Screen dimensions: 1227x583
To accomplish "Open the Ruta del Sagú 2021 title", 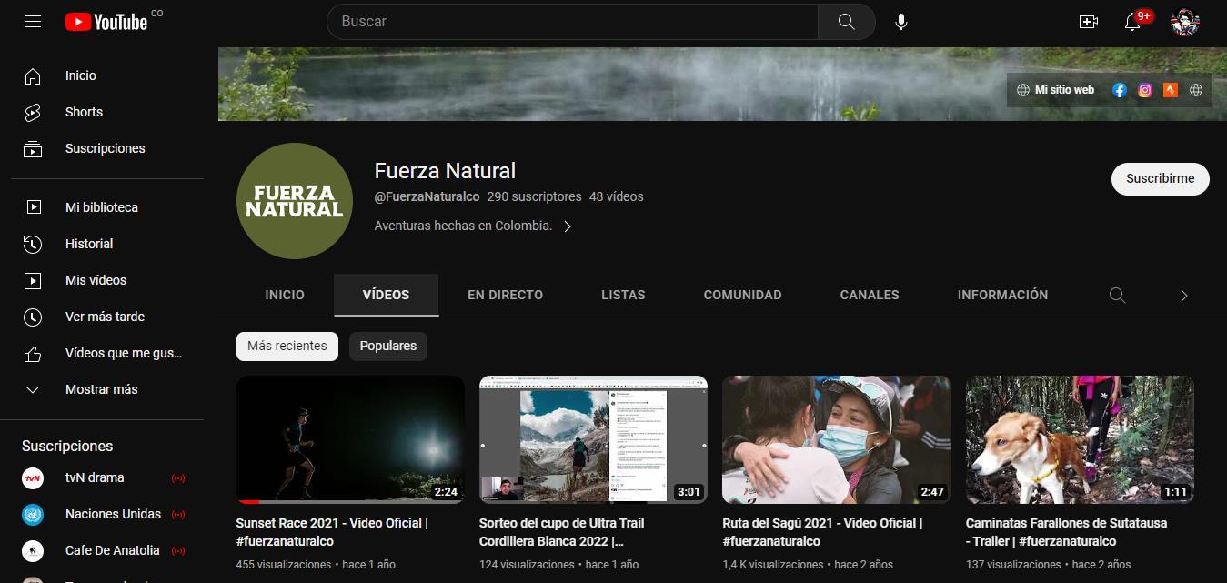I will coord(822,532).
